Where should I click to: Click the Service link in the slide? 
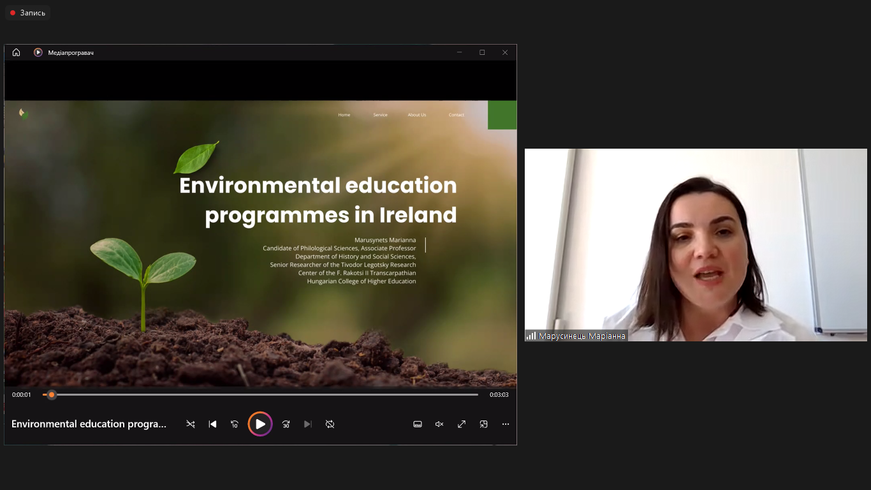point(381,115)
